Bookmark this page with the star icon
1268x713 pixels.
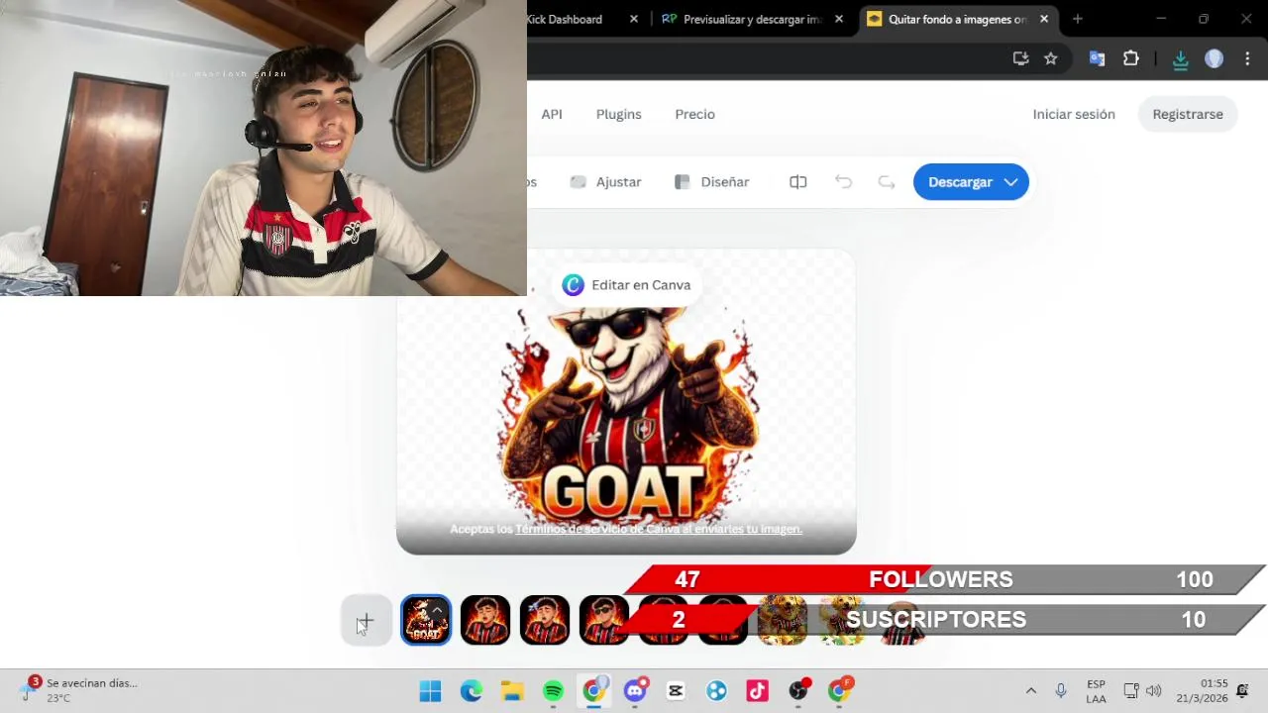(x=1051, y=58)
